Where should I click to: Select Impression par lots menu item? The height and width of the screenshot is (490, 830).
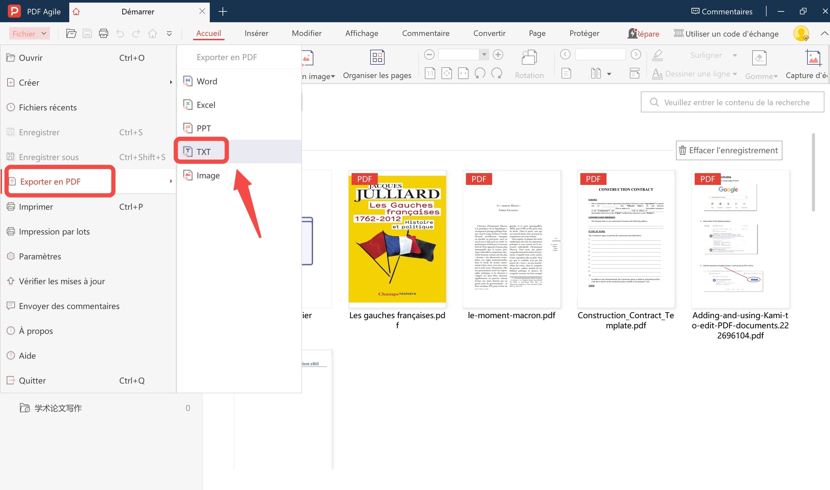coord(88,232)
